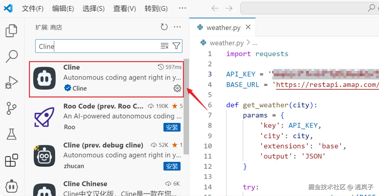Install Cline (prev. debug cline) extension

point(172,166)
